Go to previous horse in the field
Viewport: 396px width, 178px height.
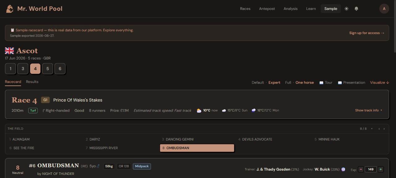[x=379, y=129]
